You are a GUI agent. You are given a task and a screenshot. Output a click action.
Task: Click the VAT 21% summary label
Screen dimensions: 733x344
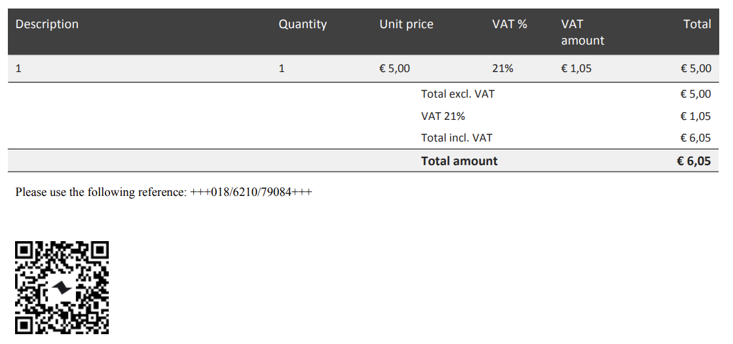pyautogui.click(x=443, y=116)
